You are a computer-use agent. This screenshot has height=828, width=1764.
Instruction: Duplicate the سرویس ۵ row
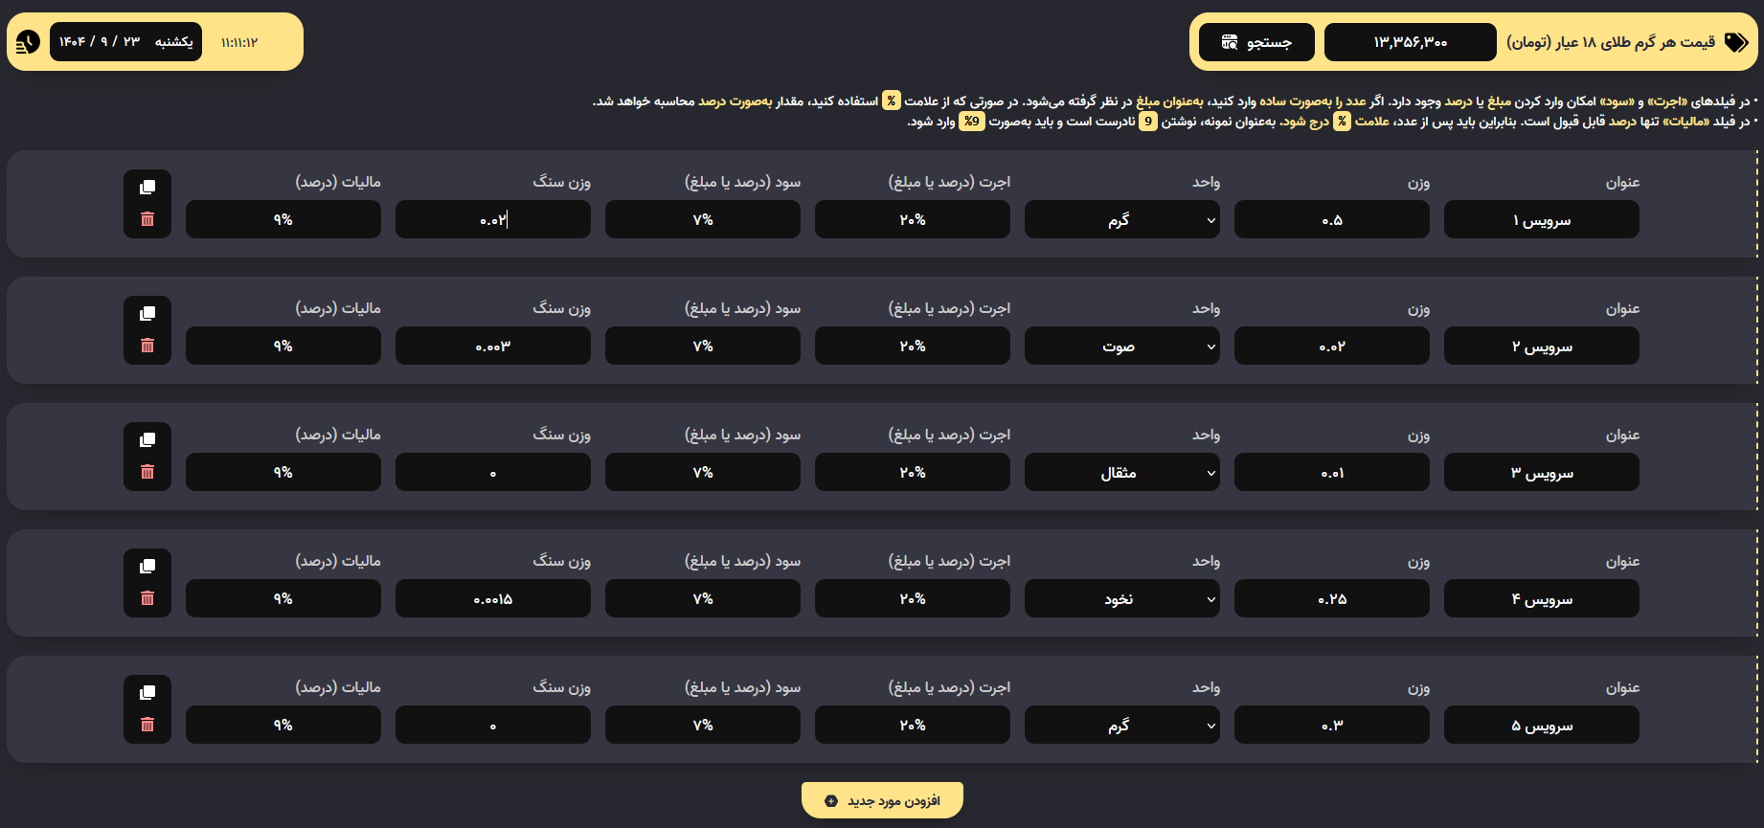[x=147, y=693]
